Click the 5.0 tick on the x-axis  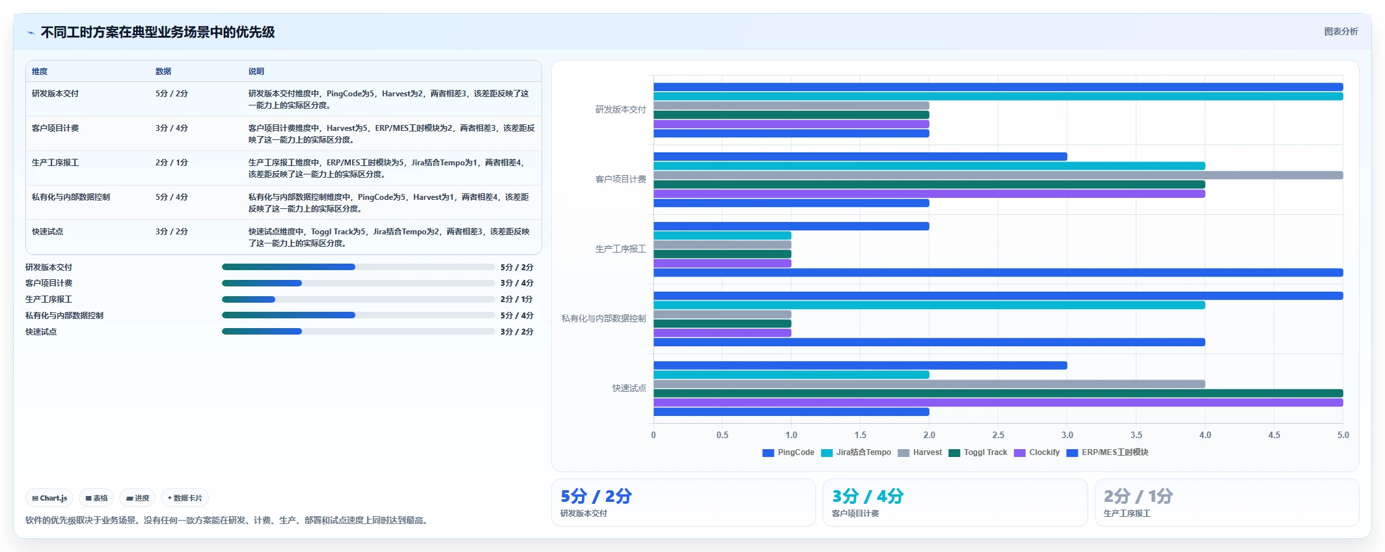tap(1343, 435)
